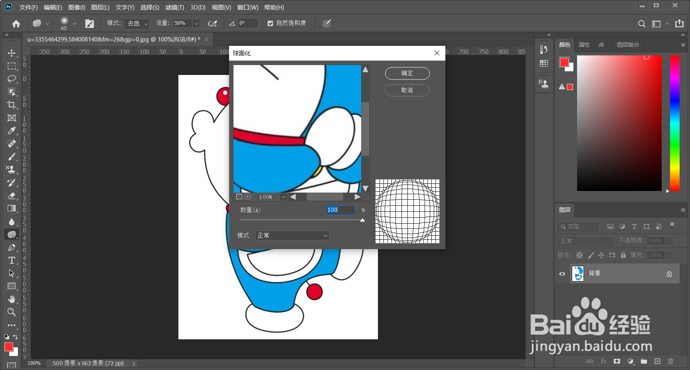
Task: Click the Home icon in options bar
Action: pyautogui.click(x=16, y=24)
